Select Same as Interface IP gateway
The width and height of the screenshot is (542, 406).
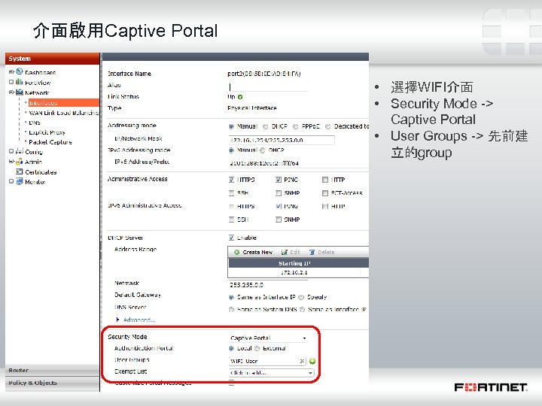pyautogui.click(x=231, y=297)
